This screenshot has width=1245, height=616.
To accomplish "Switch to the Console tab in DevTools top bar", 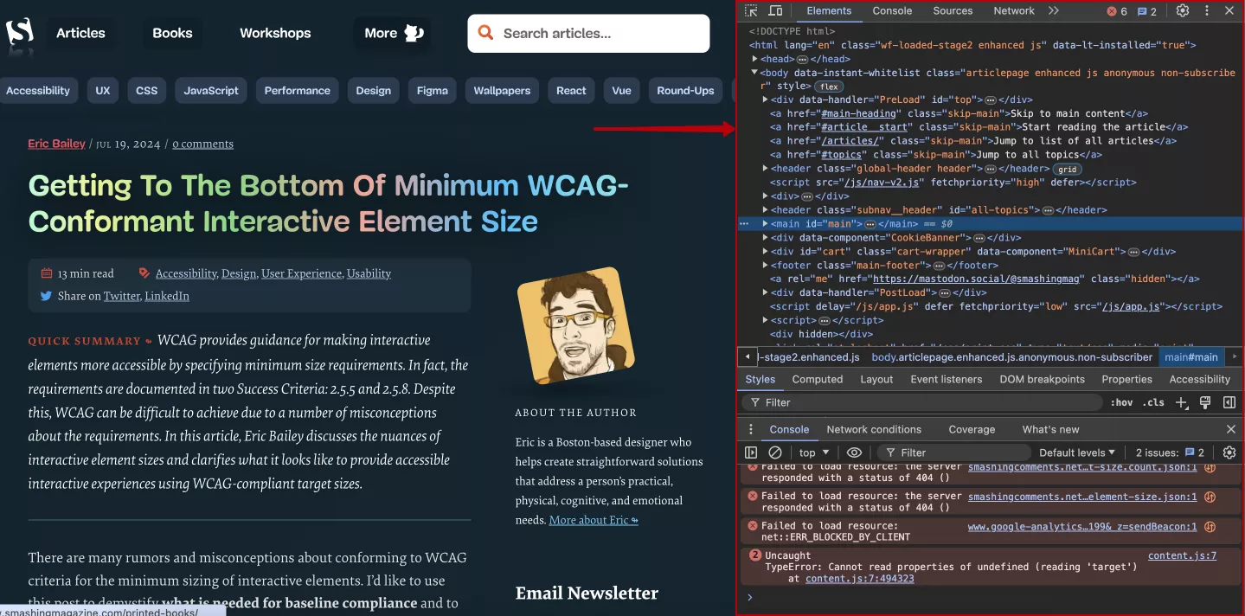I will (892, 11).
